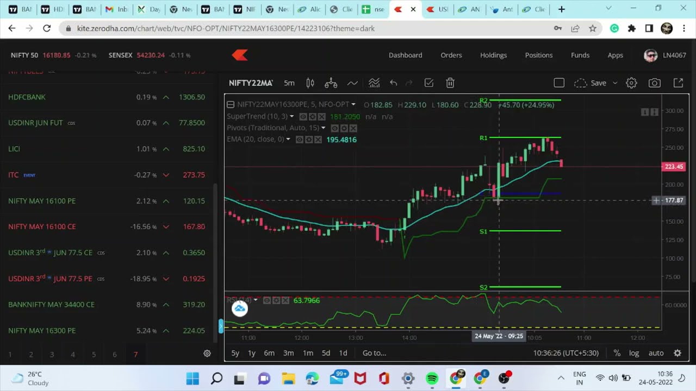Open chart settings gear in toolbar

(631, 83)
